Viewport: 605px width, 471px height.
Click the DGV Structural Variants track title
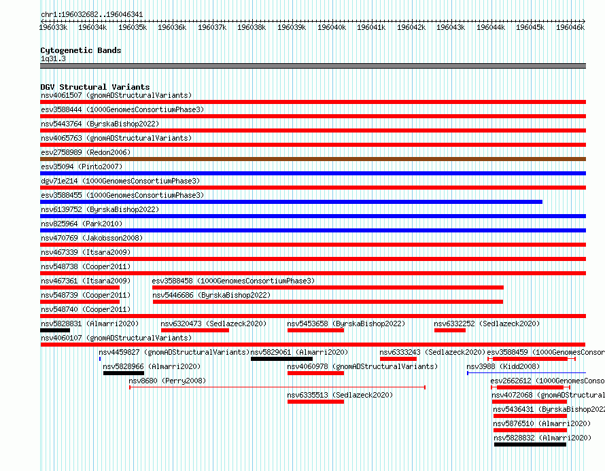coord(95,87)
